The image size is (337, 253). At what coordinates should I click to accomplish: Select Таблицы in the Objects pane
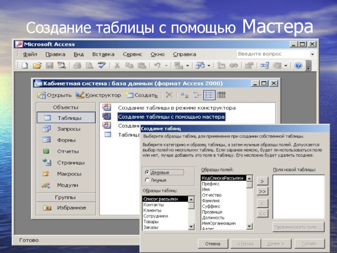click(x=66, y=118)
